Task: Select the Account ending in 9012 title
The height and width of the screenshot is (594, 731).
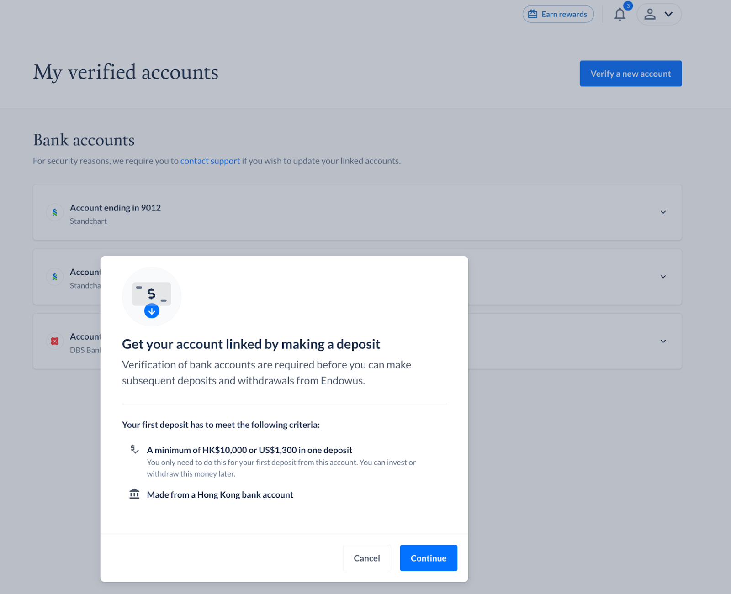Action: point(115,208)
